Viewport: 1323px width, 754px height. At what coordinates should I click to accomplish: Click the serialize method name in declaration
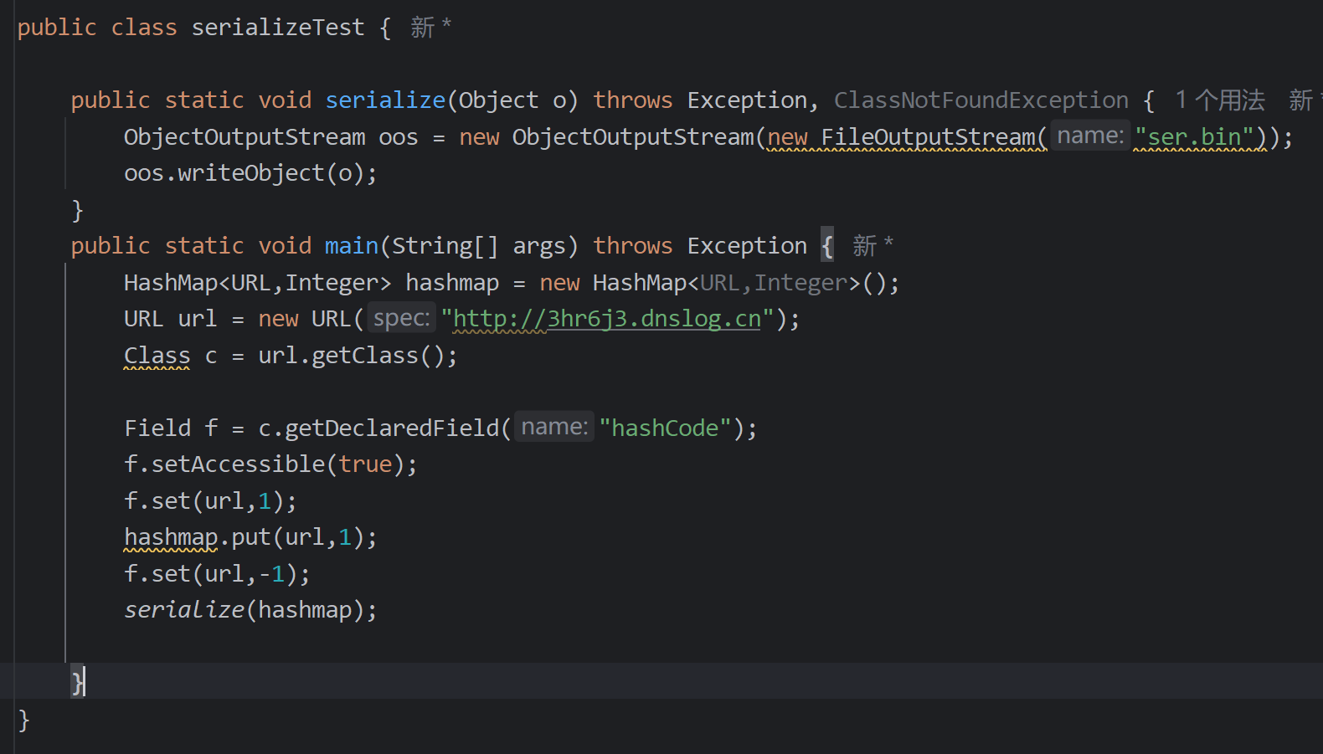tap(385, 100)
